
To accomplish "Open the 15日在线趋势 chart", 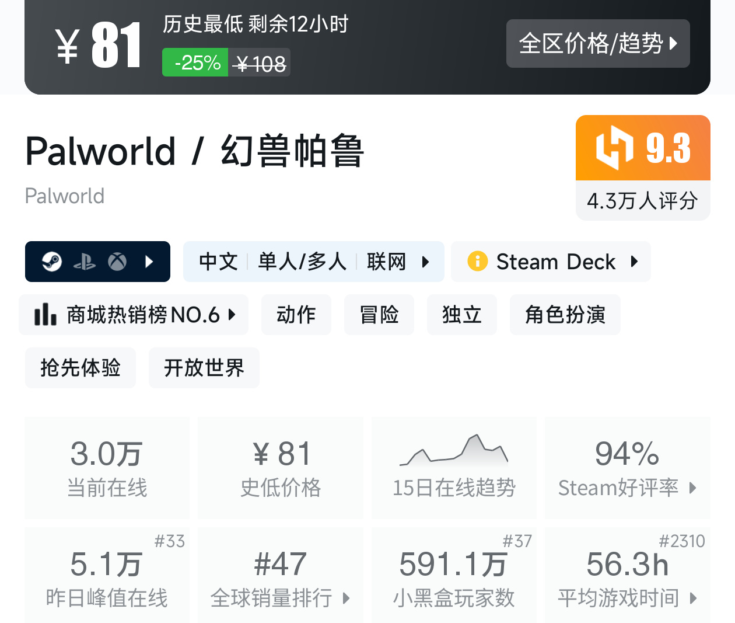I will point(454,468).
